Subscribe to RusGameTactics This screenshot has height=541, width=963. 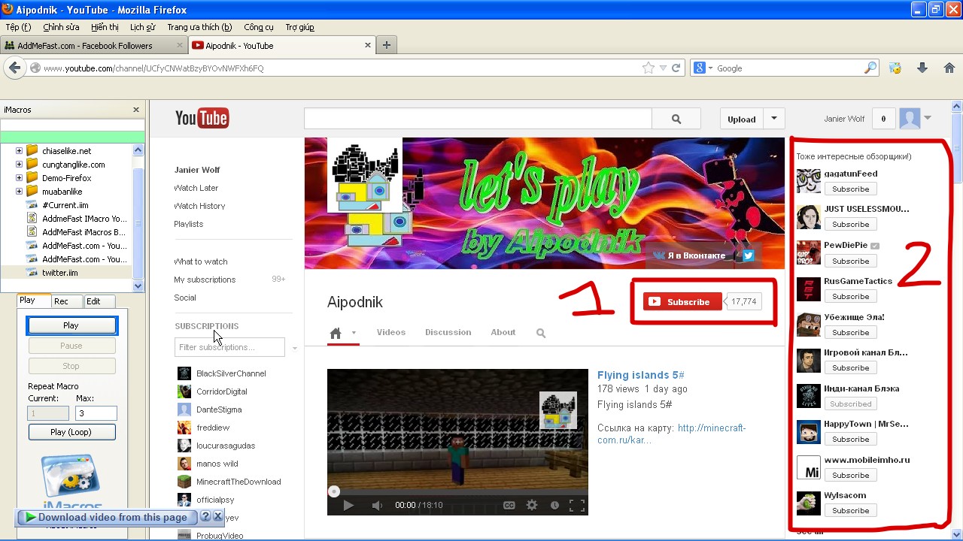pos(851,296)
